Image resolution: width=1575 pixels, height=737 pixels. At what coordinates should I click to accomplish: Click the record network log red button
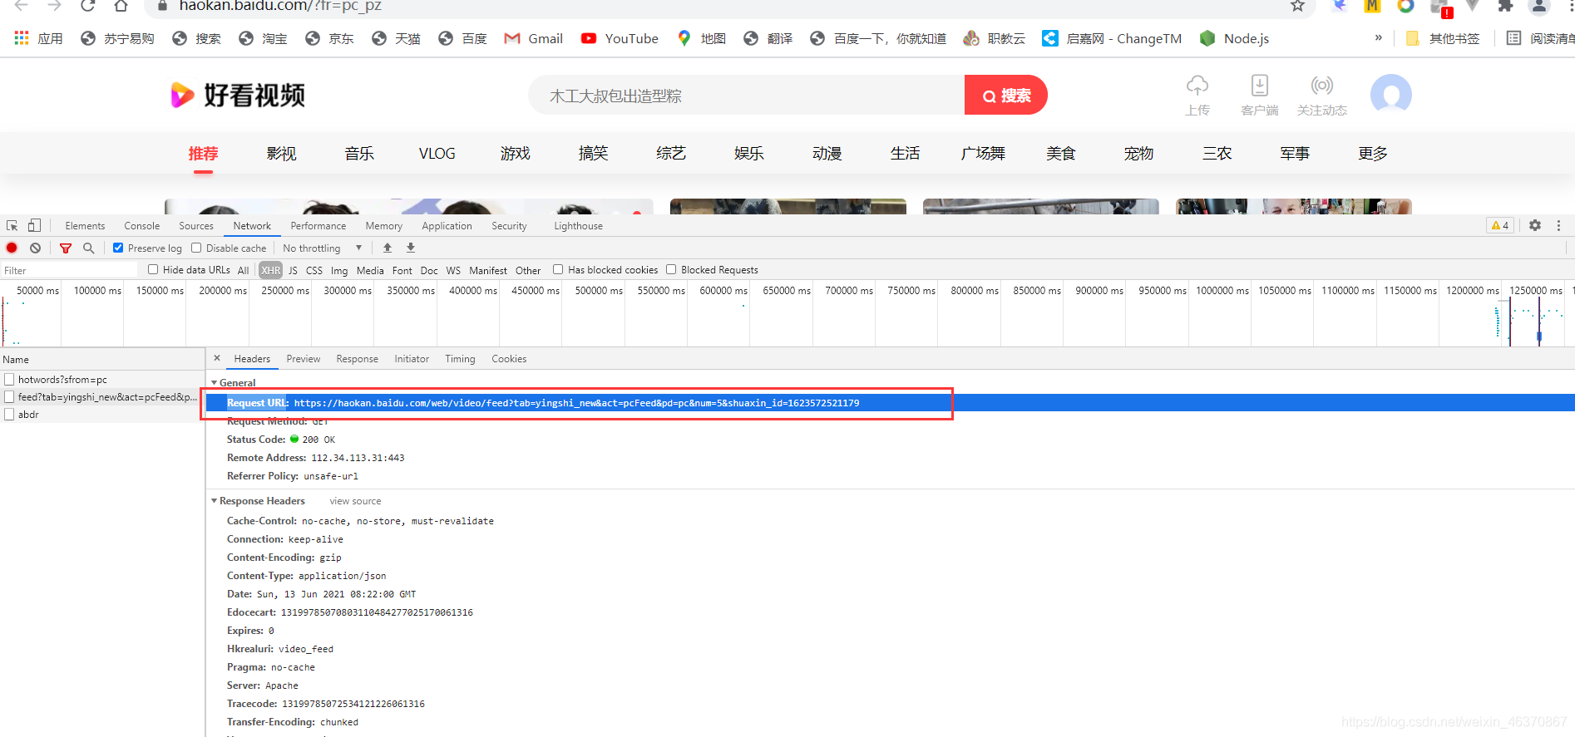click(12, 248)
